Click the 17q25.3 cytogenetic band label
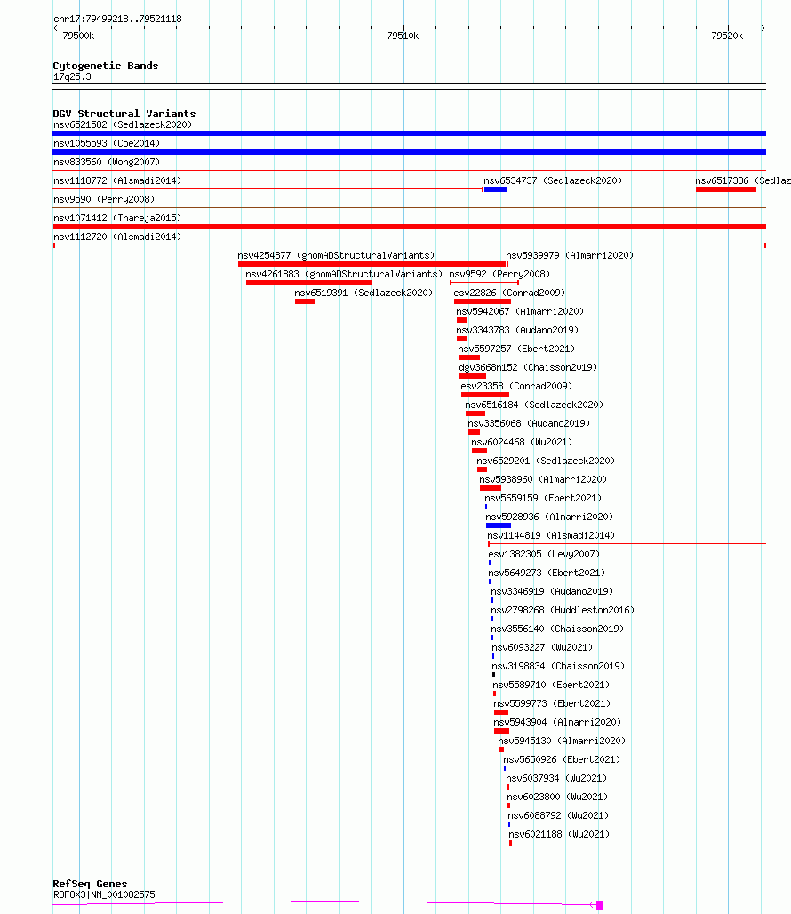Image resolution: width=791 pixels, height=914 pixels. pos(72,76)
